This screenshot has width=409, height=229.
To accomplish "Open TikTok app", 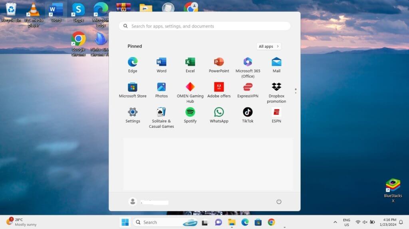I will (x=248, y=115).
